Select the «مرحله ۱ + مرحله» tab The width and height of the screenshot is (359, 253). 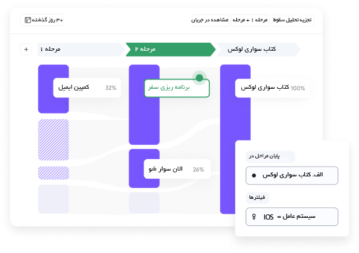pos(250,20)
